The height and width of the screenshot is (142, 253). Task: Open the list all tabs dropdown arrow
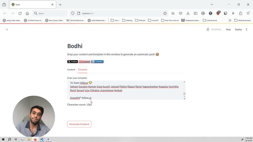212,4
